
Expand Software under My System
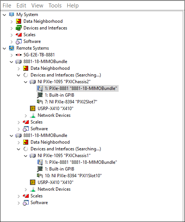pyautogui.click(x=12, y=42)
